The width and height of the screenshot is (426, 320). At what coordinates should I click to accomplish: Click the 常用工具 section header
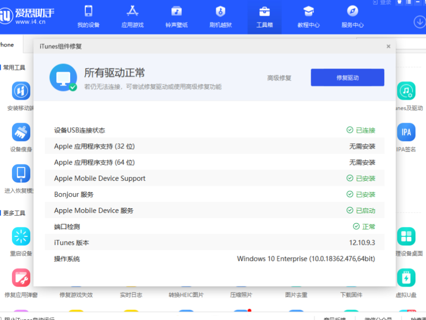tap(14, 67)
